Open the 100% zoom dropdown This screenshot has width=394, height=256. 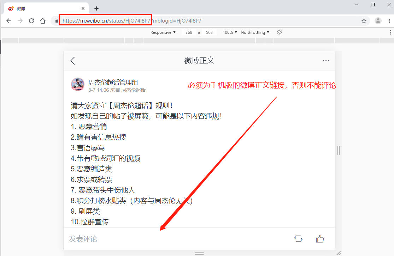tap(230, 32)
